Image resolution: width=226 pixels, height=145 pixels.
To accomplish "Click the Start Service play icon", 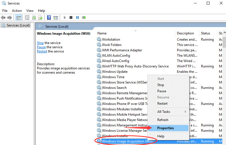I will (x=64, y=17).
